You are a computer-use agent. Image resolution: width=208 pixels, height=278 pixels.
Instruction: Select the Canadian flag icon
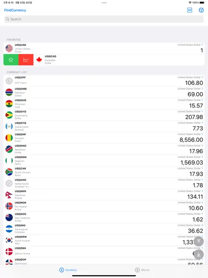point(39,60)
